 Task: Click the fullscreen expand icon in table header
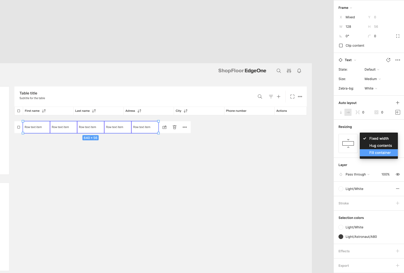[292, 97]
